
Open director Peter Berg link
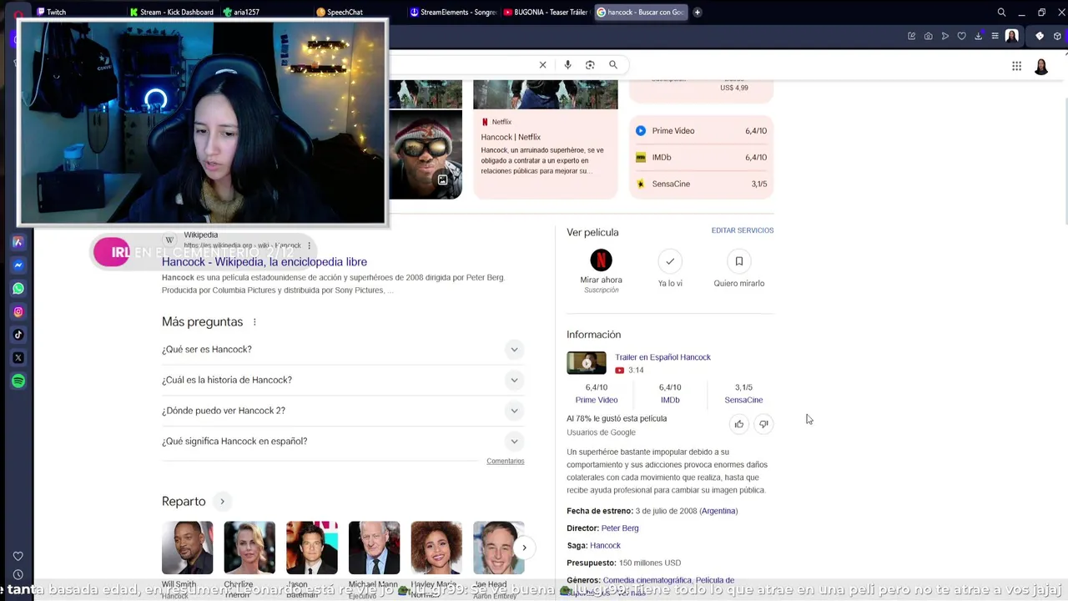620,528
